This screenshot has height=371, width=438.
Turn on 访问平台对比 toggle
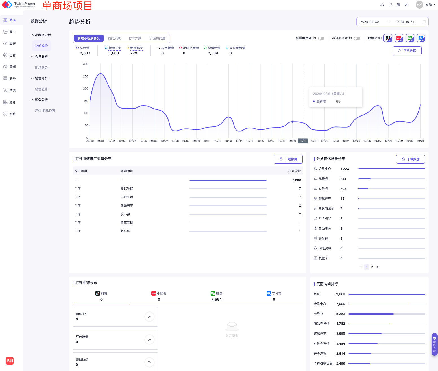click(x=357, y=38)
